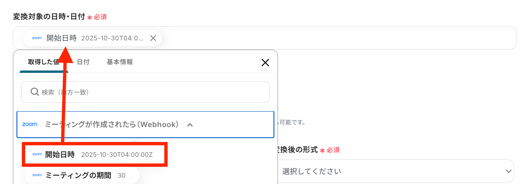Viewport: 526px width, 184px height.
Task: Click the 変換対象の日時・日付 field label
Action: (x=49, y=17)
